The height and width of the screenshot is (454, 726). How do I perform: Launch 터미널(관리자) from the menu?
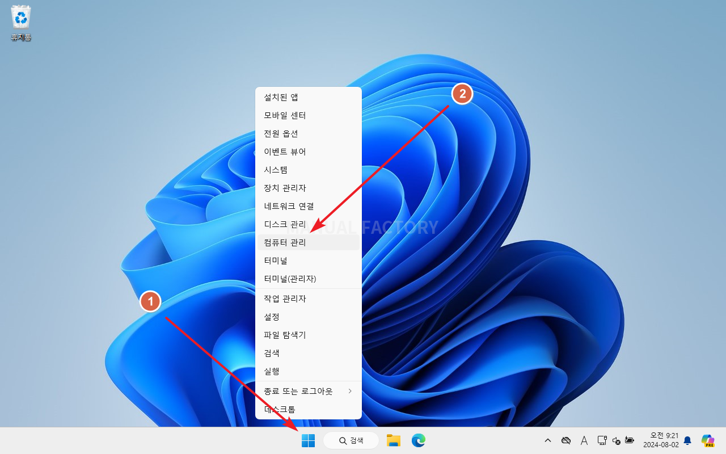pos(309,279)
